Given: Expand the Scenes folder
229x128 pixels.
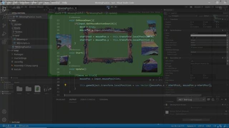Looking at the screenshot, I should (19, 32).
